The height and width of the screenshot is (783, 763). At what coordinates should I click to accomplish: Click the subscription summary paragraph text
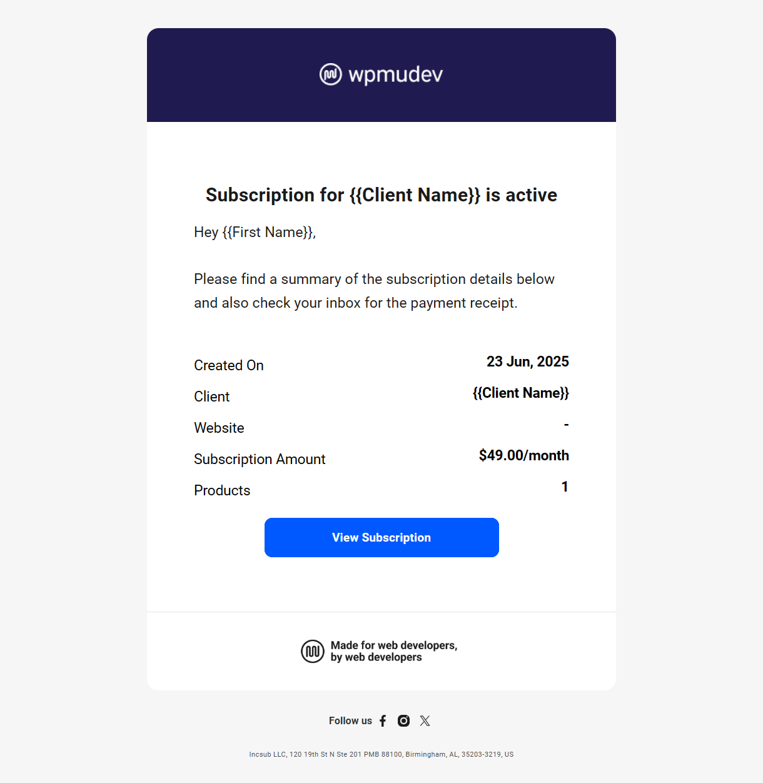point(374,291)
